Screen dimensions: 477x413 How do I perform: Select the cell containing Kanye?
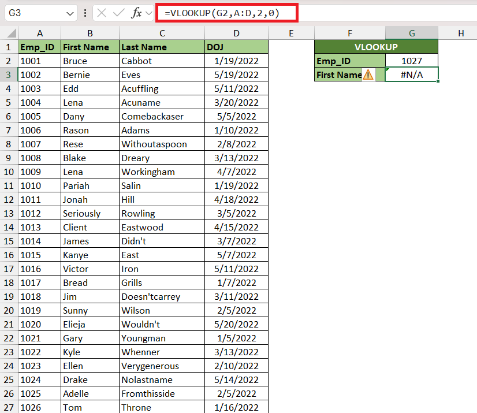point(90,255)
